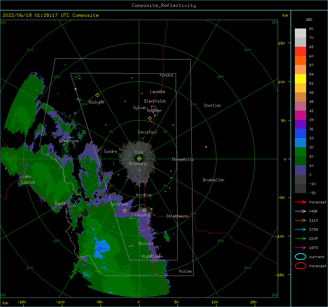
Task: Click the RedDeer city label
Action: [x=155, y=111]
